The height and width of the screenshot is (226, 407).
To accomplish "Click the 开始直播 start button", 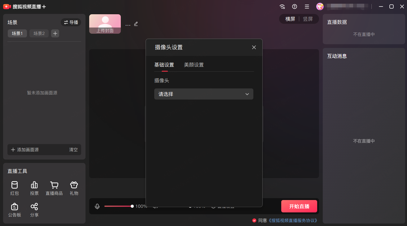I will 299,206.
